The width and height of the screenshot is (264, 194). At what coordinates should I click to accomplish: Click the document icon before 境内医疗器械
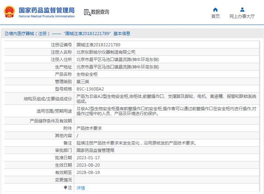click(7, 34)
